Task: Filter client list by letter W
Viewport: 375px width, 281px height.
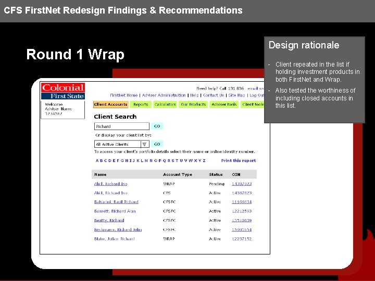Action: 191,161
